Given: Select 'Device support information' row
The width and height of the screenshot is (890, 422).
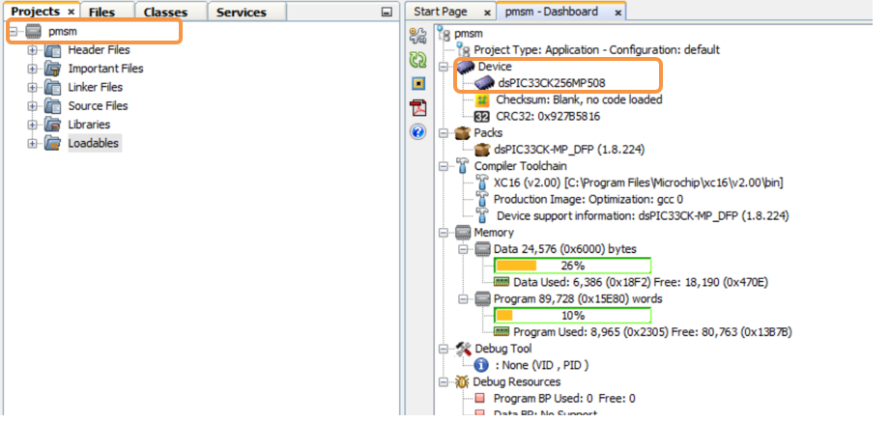Looking at the screenshot, I should 643,216.
